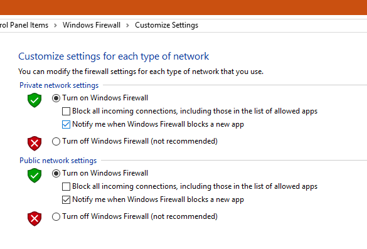Click the Customize settings for each type heading

[114, 56]
